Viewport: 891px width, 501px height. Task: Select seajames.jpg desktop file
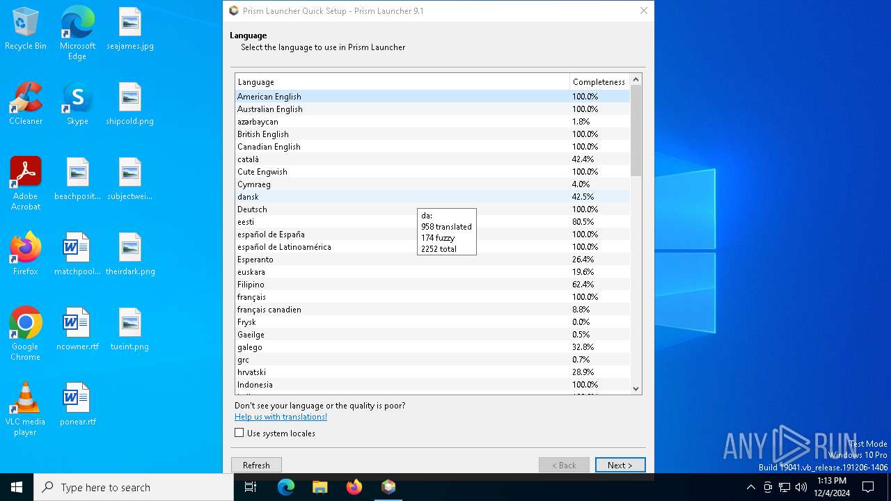click(130, 29)
